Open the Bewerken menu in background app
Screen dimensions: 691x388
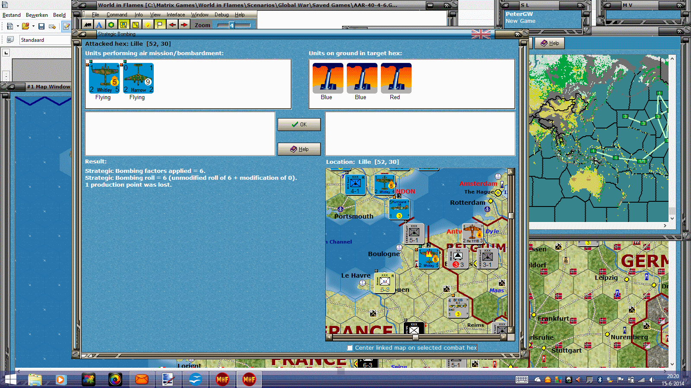(x=37, y=15)
